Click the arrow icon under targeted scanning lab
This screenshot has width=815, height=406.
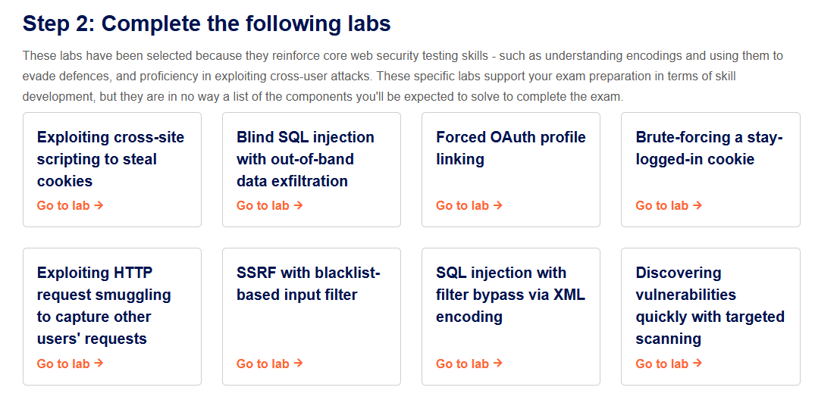697,364
